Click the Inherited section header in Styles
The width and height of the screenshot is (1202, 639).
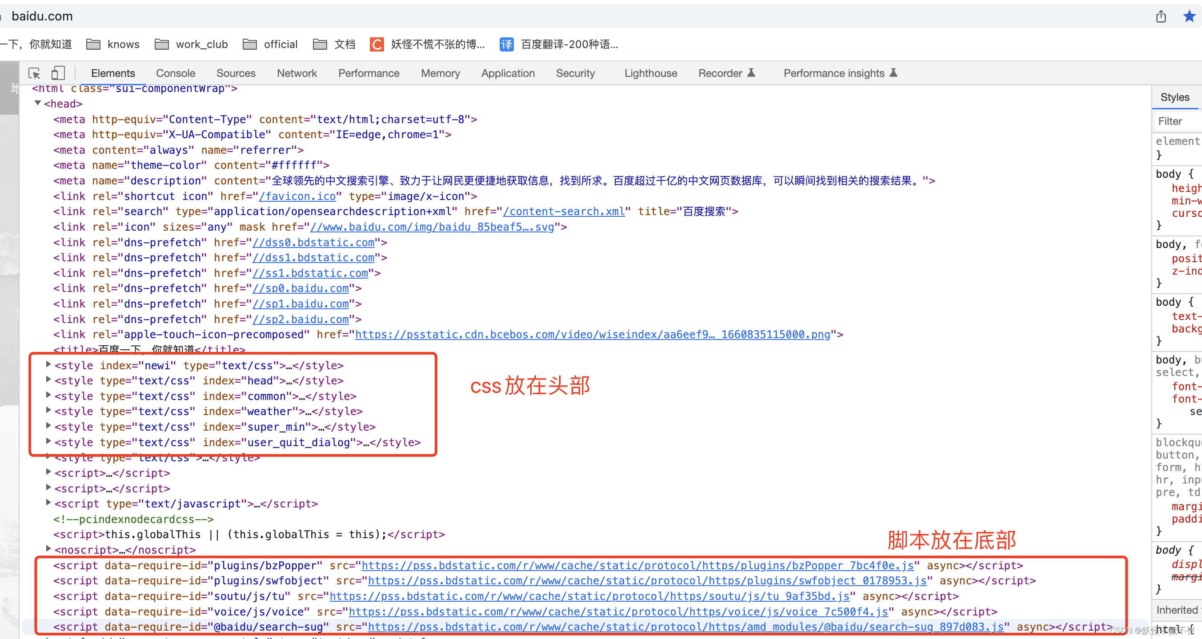(1177, 610)
